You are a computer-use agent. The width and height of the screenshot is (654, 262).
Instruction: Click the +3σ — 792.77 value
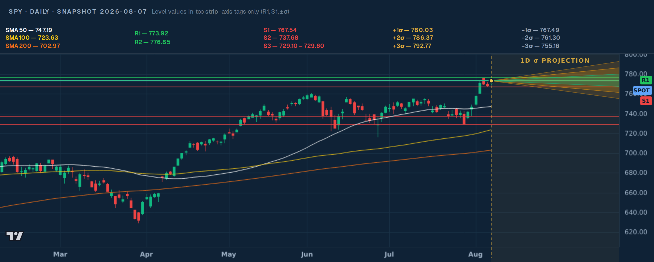pos(412,46)
